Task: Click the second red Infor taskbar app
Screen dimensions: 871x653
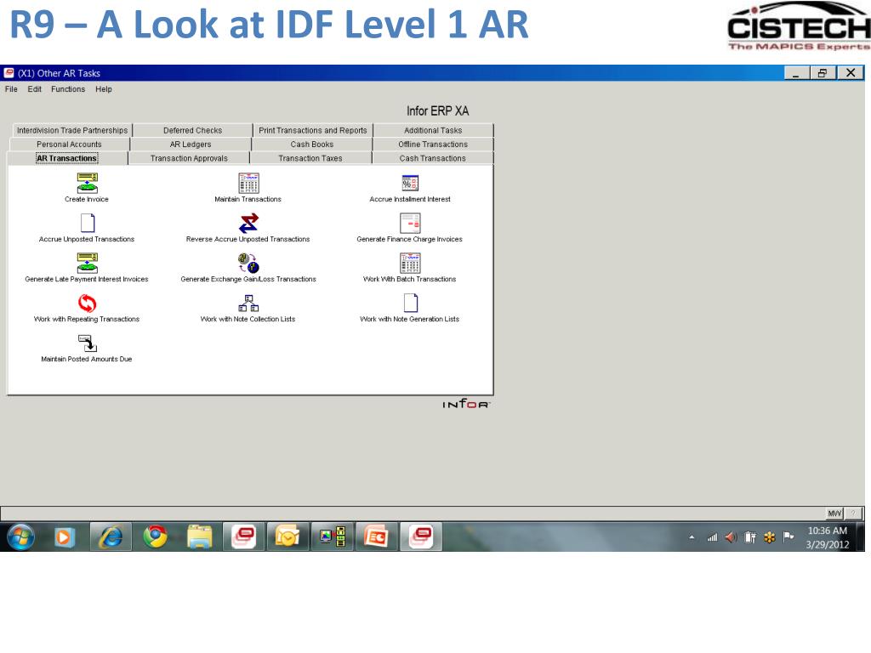Action: 420,537
